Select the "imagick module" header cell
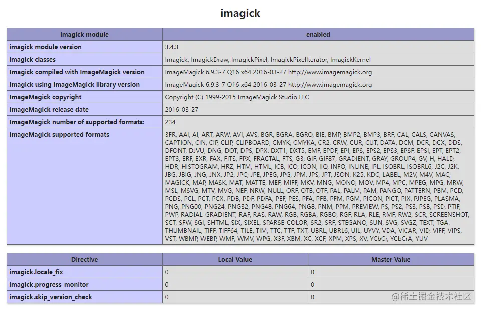 pyautogui.click(x=85, y=35)
